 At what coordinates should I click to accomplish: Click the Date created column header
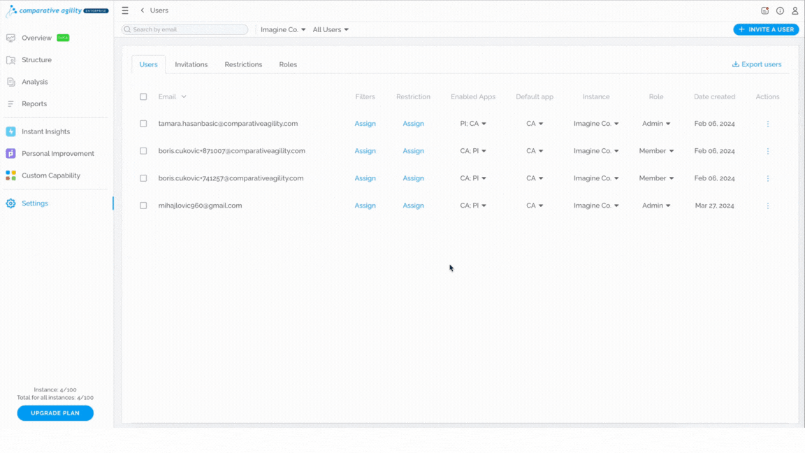(714, 96)
